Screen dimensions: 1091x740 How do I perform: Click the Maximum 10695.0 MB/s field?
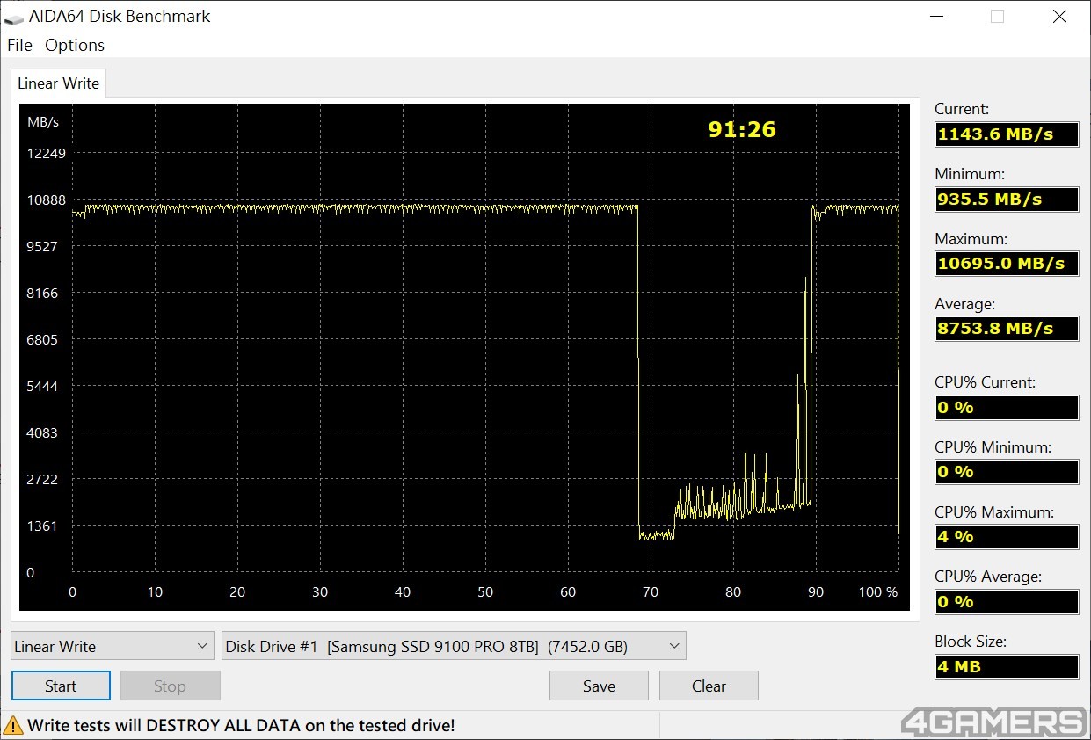coord(1007,264)
